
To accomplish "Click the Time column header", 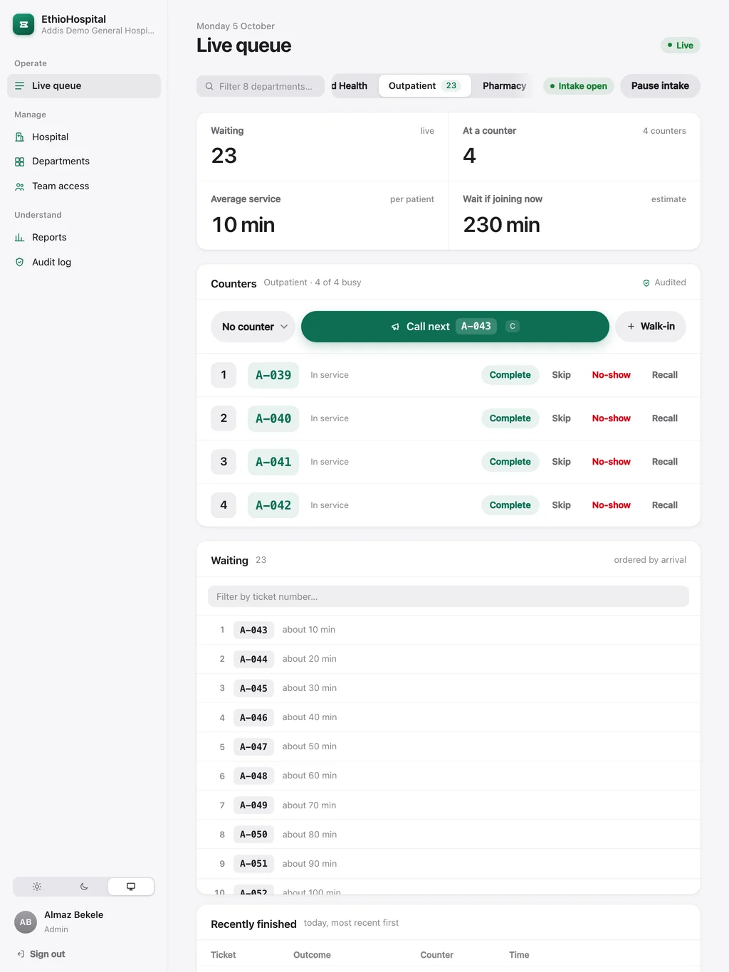I will pyautogui.click(x=519, y=955).
